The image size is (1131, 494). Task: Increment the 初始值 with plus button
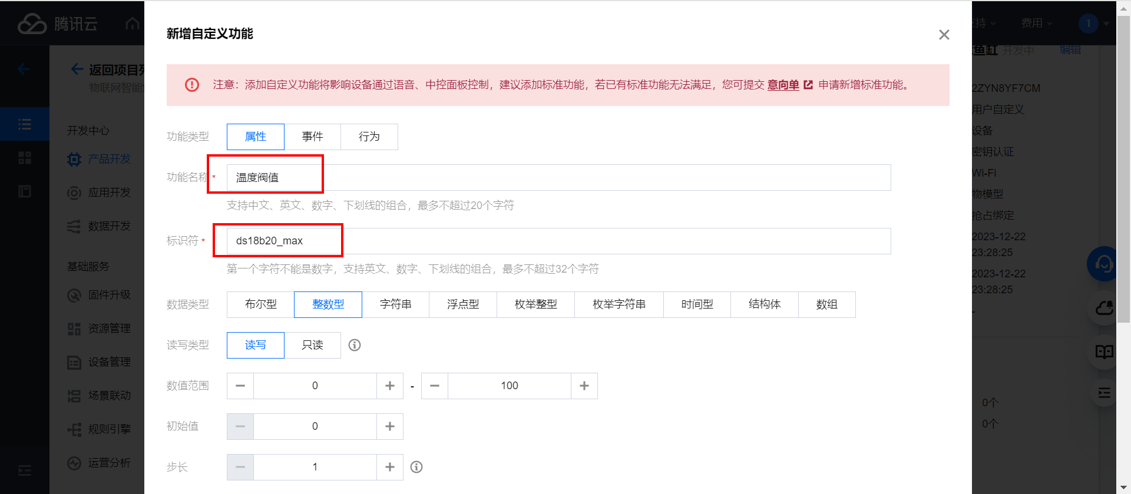[x=389, y=426]
